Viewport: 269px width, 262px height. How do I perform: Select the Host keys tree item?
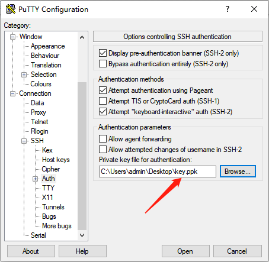pyautogui.click(x=56, y=160)
